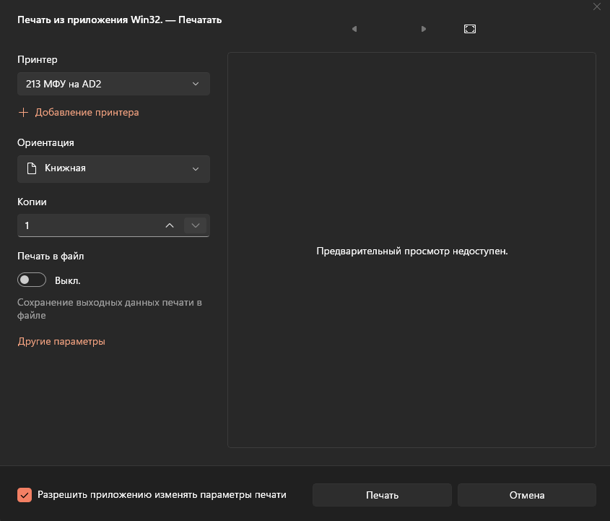Decrease copies with the down arrow
The height and width of the screenshot is (521, 610).
pos(196,225)
